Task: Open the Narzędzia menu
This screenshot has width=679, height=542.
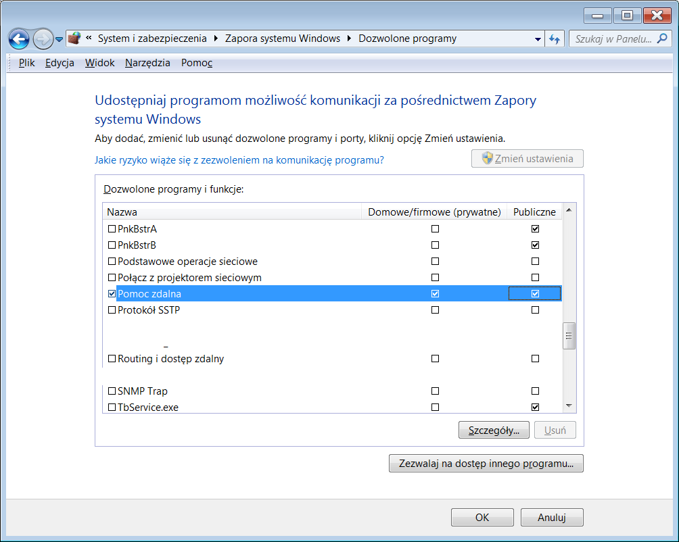Action: pyautogui.click(x=147, y=63)
